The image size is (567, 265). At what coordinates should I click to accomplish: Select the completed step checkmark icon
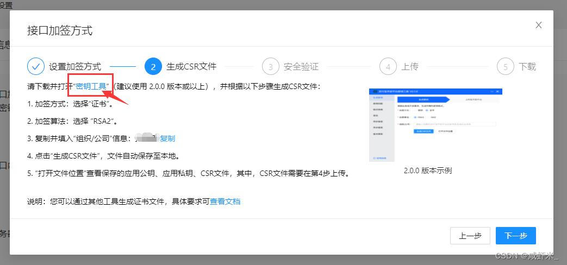pos(36,66)
